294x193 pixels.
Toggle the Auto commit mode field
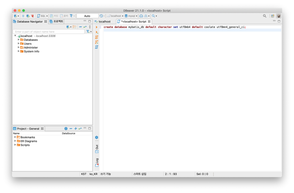point(87,16)
